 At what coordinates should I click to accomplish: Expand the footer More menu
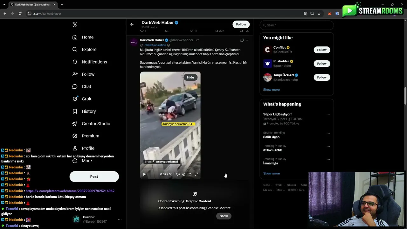[281, 190]
